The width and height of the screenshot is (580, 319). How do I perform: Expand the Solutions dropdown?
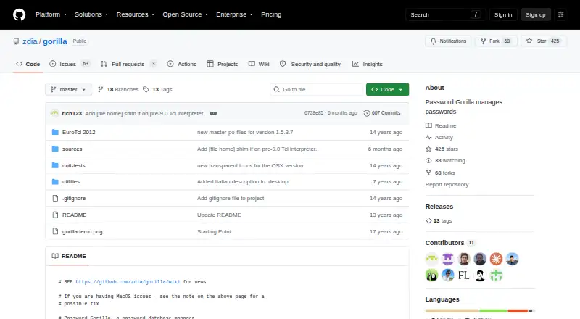(91, 14)
